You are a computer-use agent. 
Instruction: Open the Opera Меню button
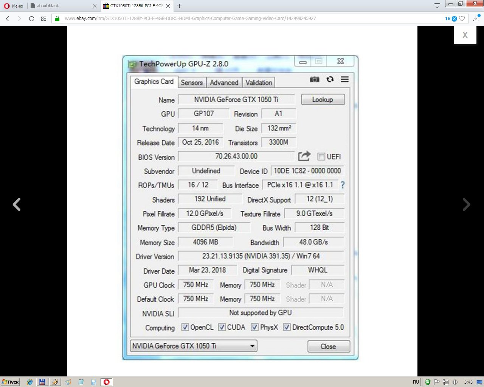coord(13,6)
